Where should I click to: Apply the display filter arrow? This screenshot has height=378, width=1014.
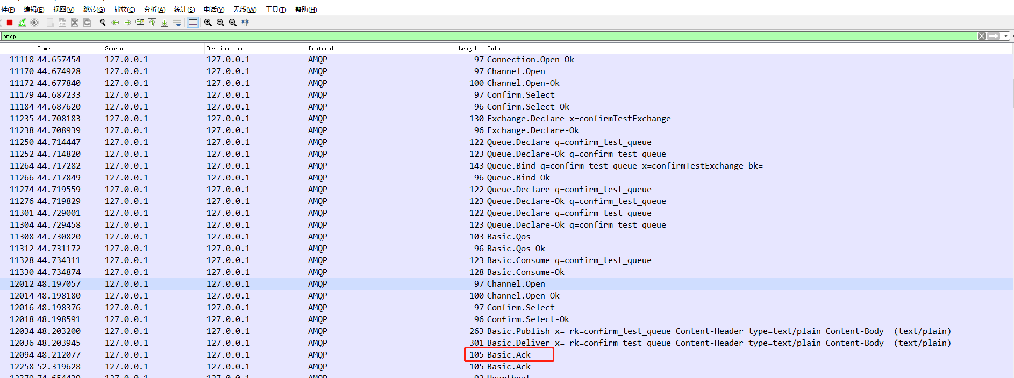pos(994,36)
